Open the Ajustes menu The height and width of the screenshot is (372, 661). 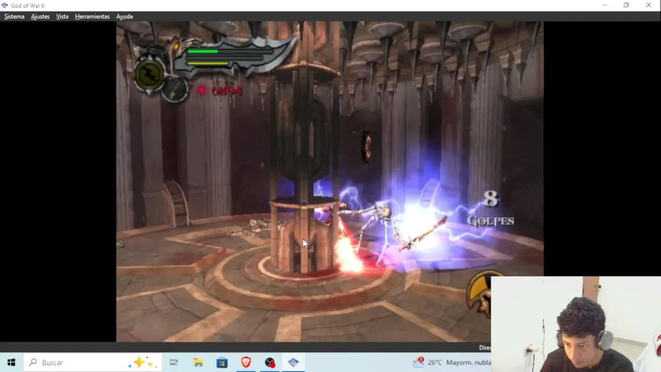point(40,17)
